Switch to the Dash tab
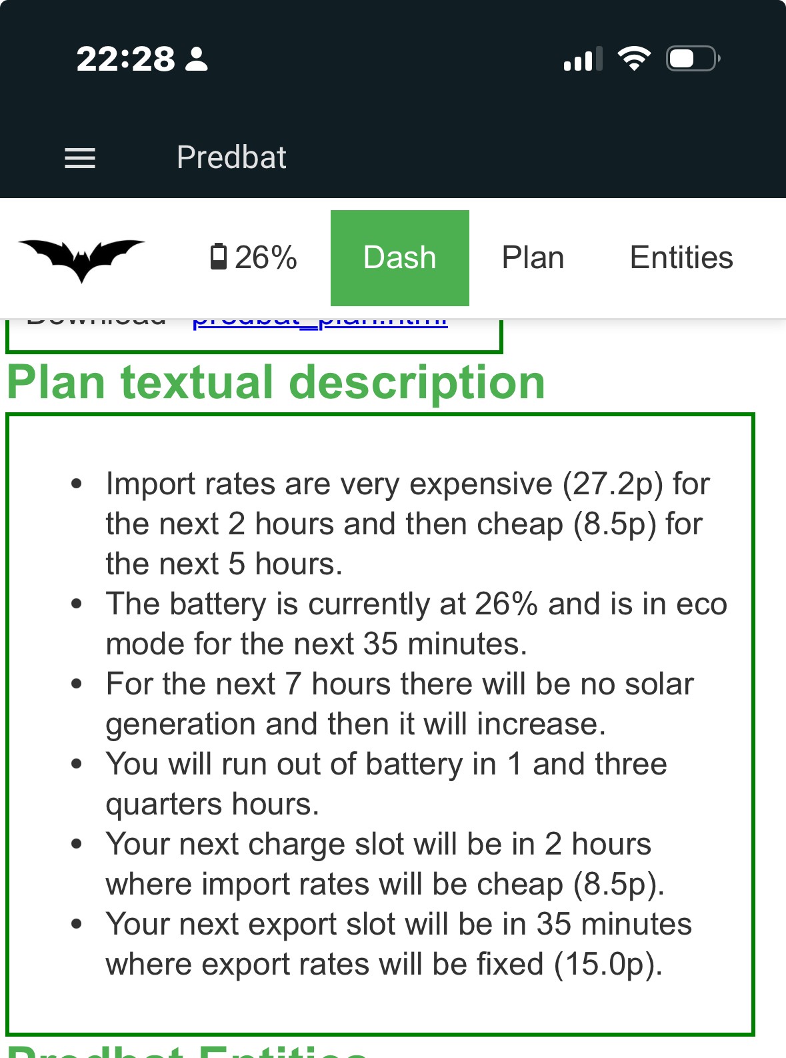This screenshot has width=786, height=1058. click(x=400, y=258)
